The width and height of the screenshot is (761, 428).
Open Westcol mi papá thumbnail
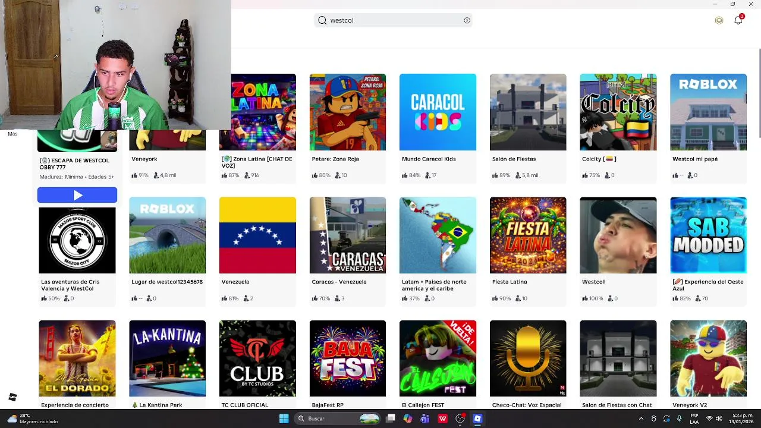click(x=708, y=112)
